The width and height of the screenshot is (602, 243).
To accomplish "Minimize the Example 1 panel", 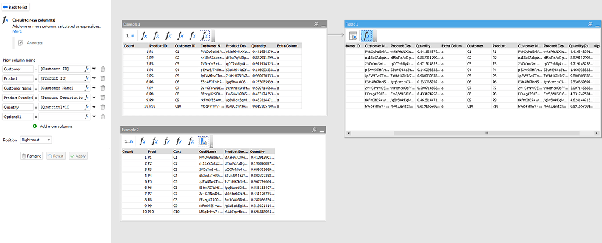I will 323,24.
